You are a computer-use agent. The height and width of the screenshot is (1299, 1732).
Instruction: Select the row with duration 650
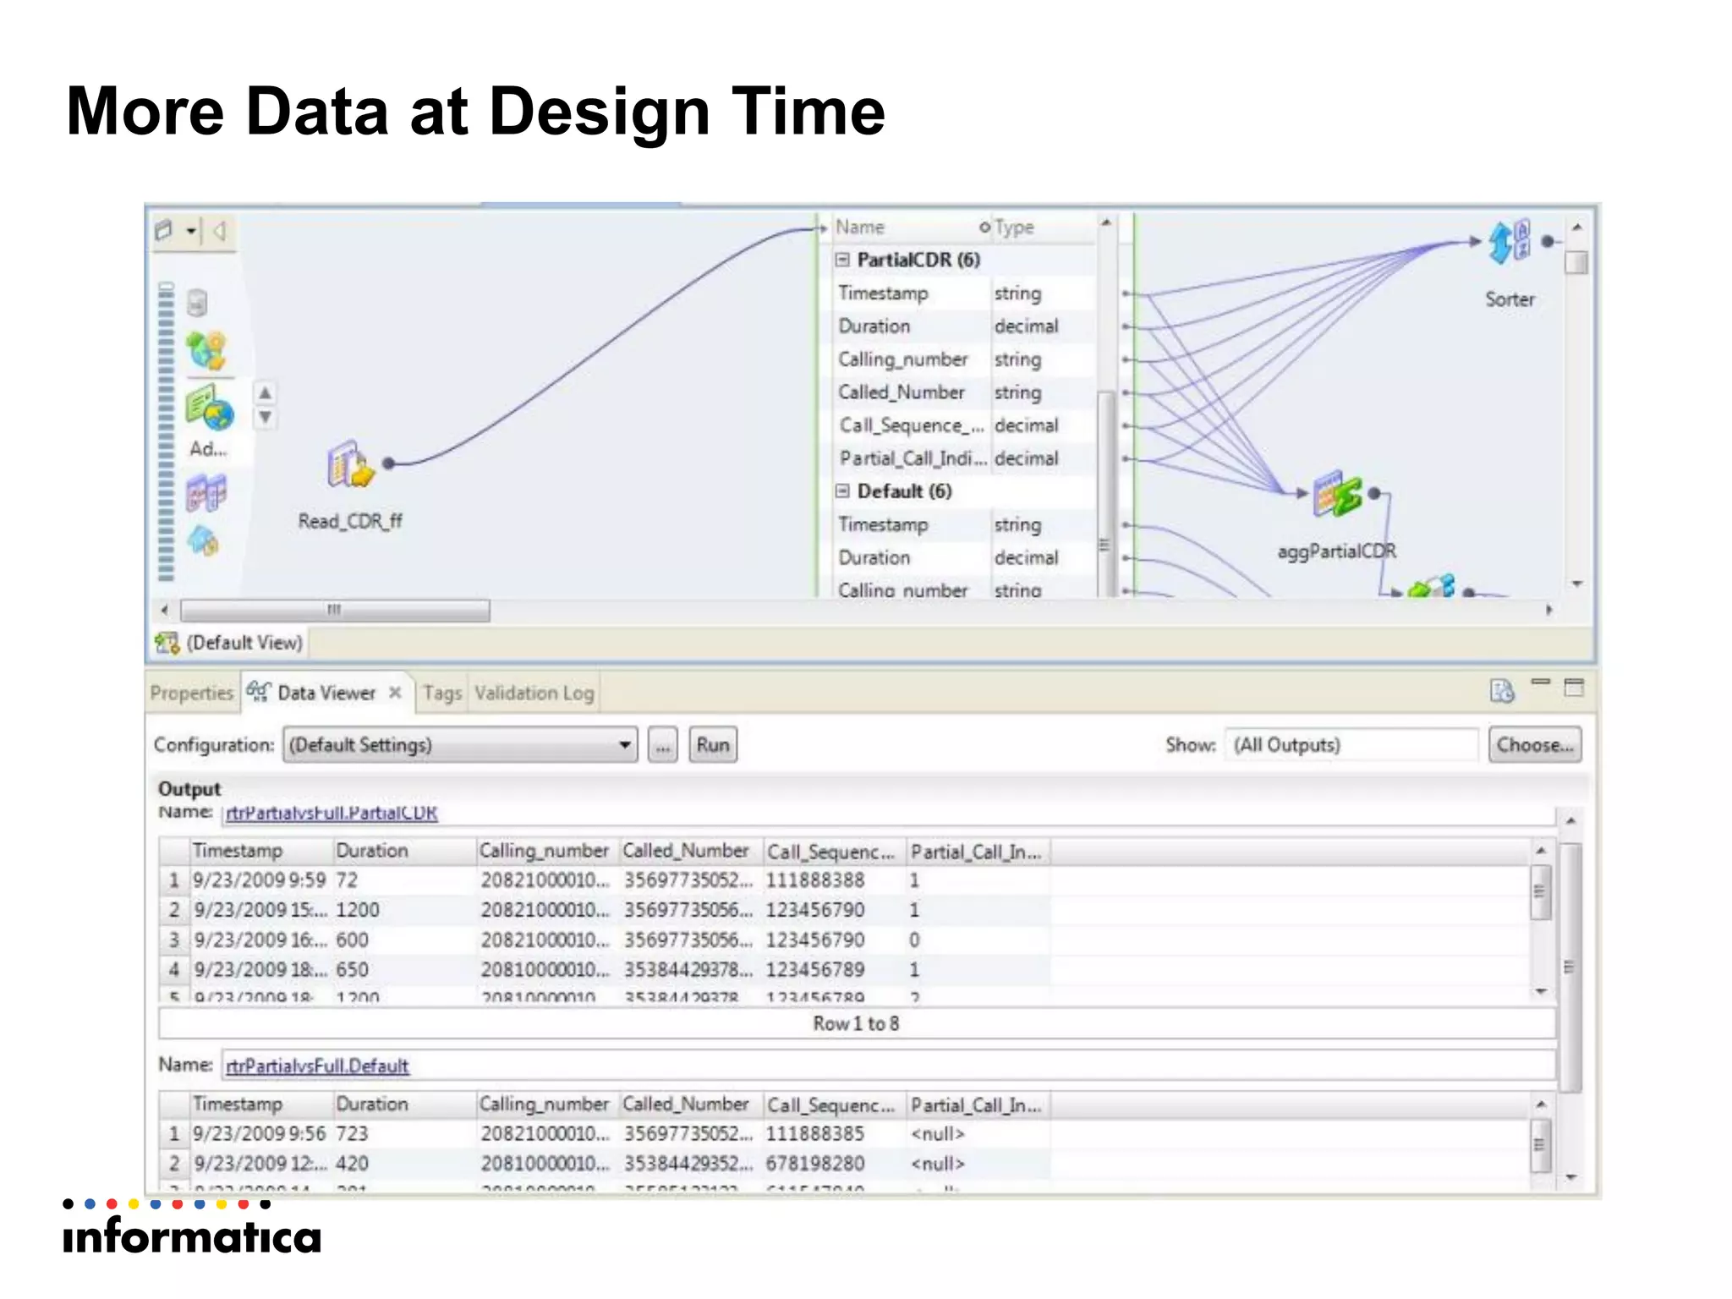pos(604,970)
